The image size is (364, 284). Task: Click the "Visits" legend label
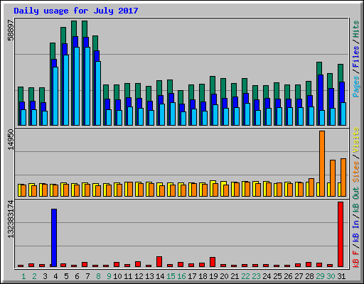point(355,140)
